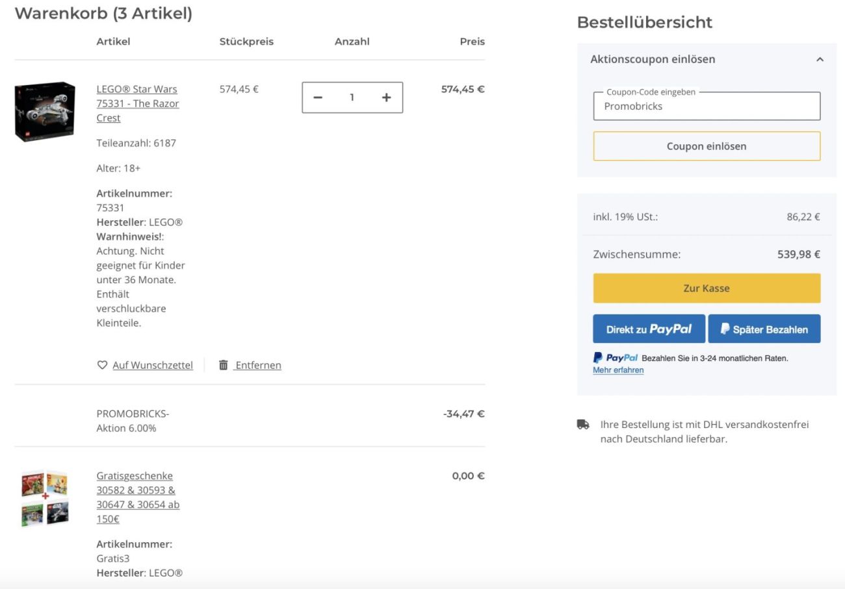
Task: Click the Aktionscoupon einlösen header
Action: tap(653, 59)
